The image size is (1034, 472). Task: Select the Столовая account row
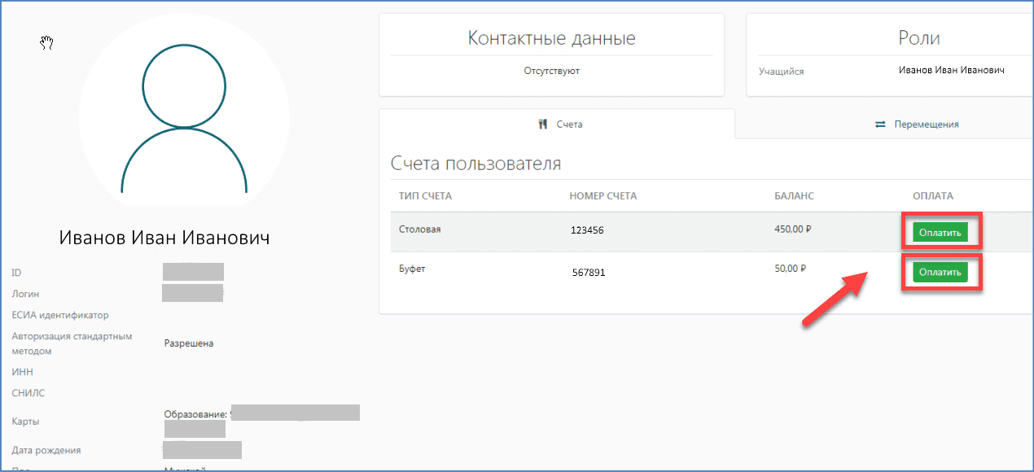pyautogui.click(x=419, y=229)
